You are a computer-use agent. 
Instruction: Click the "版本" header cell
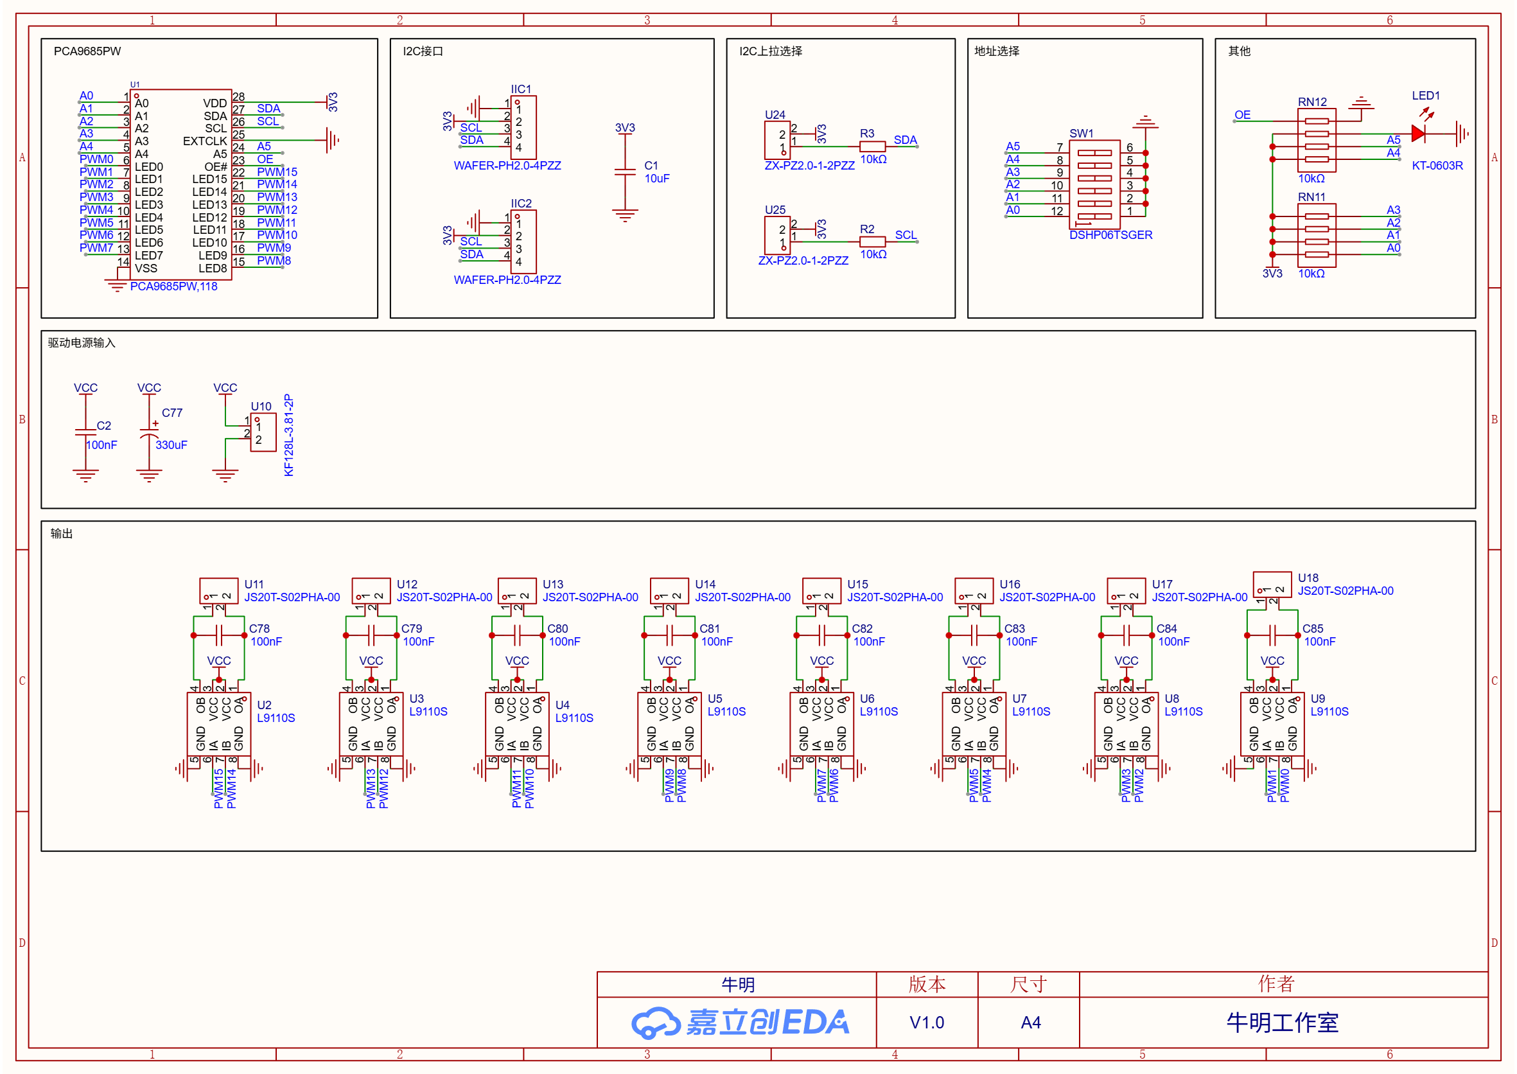927,984
